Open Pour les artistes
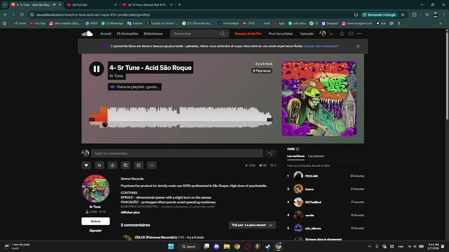This screenshot has width=449, height=252. 281,34
